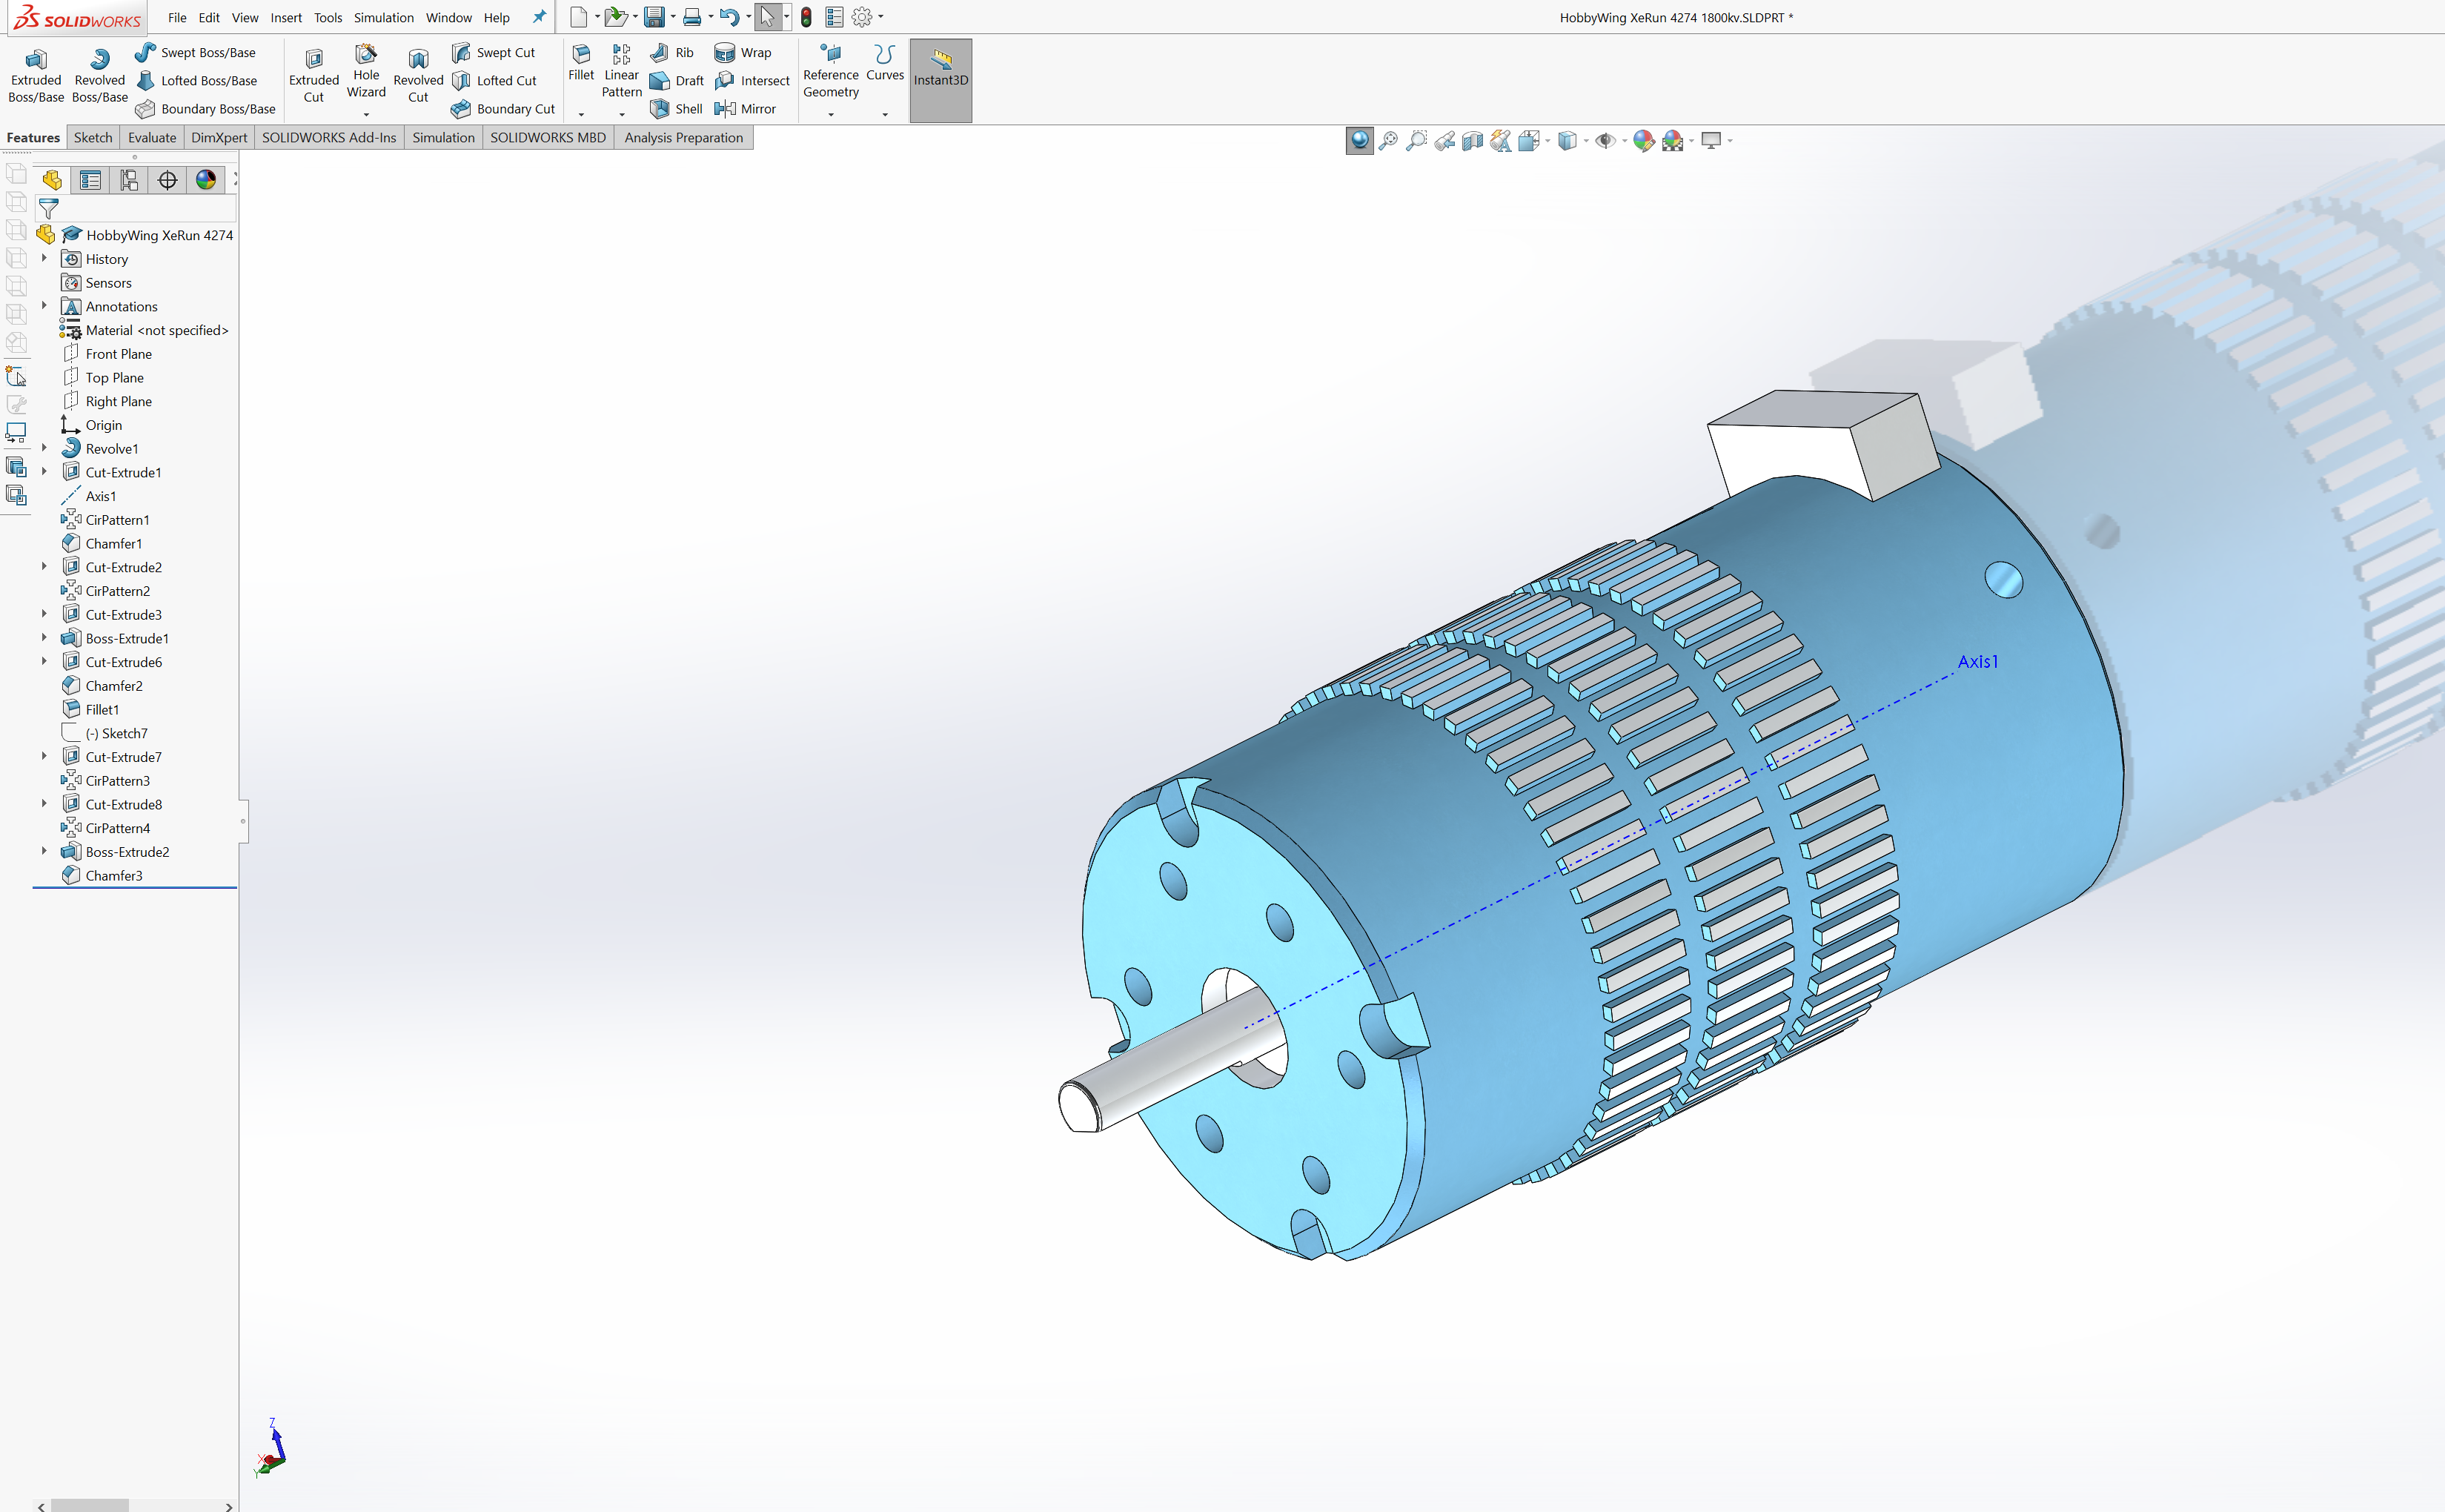Click the tree filter funnel icon
The image size is (2445, 1512).
(48, 208)
